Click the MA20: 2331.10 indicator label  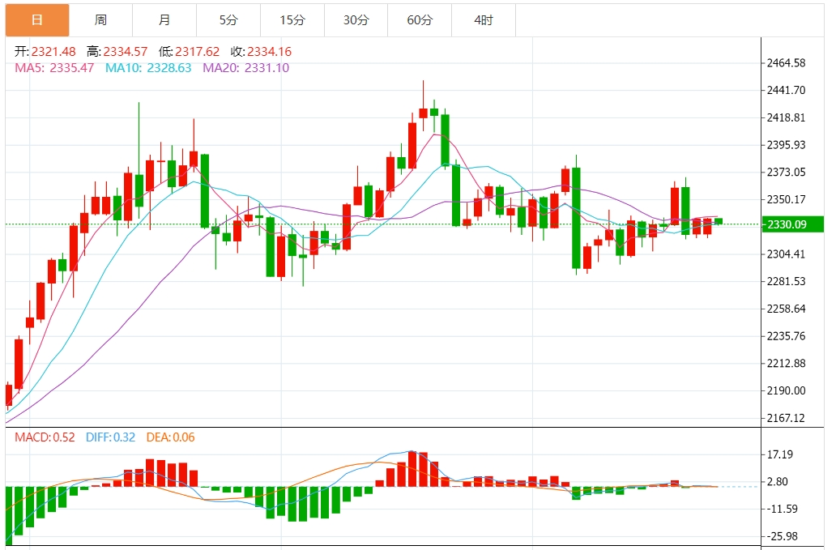pos(245,68)
